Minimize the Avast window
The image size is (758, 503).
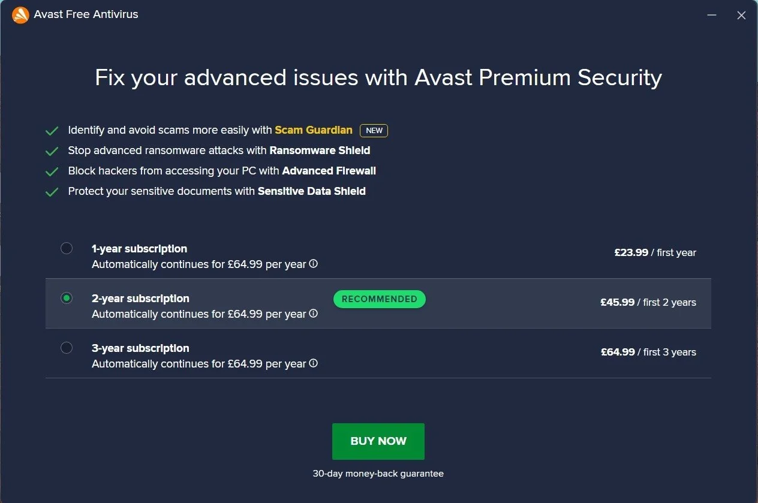[x=712, y=15]
